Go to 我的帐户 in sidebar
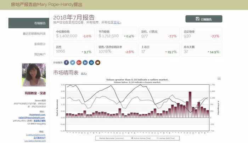 pos(40,55)
